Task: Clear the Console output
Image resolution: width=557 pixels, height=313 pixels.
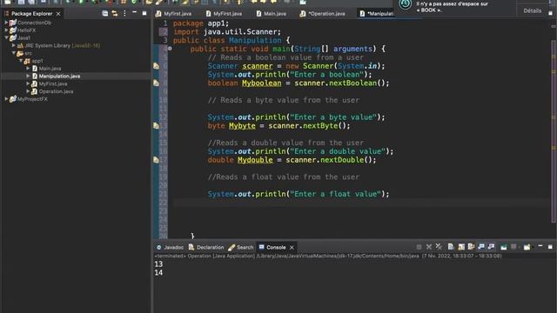Action: pos(451,247)
